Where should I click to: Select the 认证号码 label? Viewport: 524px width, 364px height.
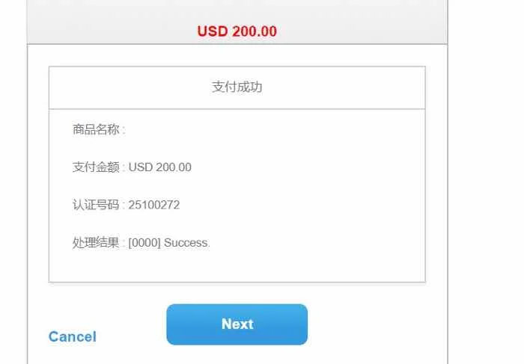pos(96,205)
